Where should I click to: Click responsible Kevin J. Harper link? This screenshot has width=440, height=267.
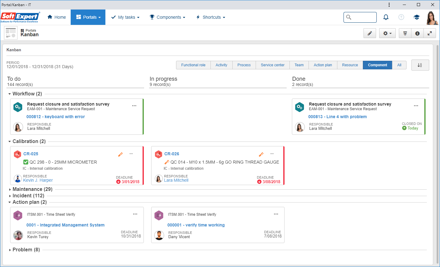[x=38, y=180]
